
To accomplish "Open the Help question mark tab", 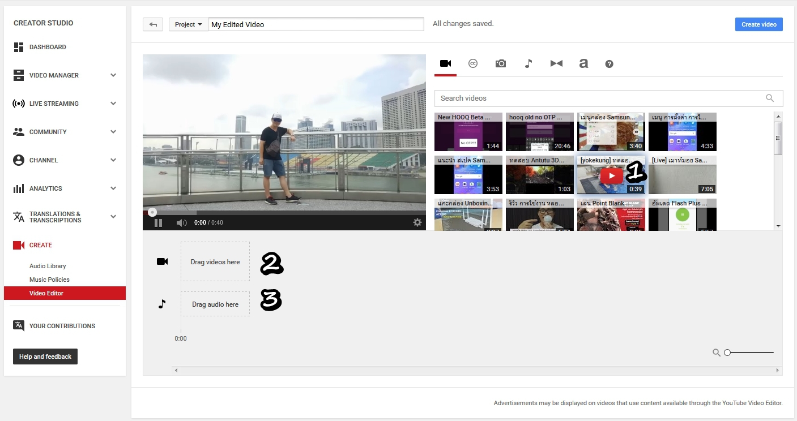I will coord(610,64).
